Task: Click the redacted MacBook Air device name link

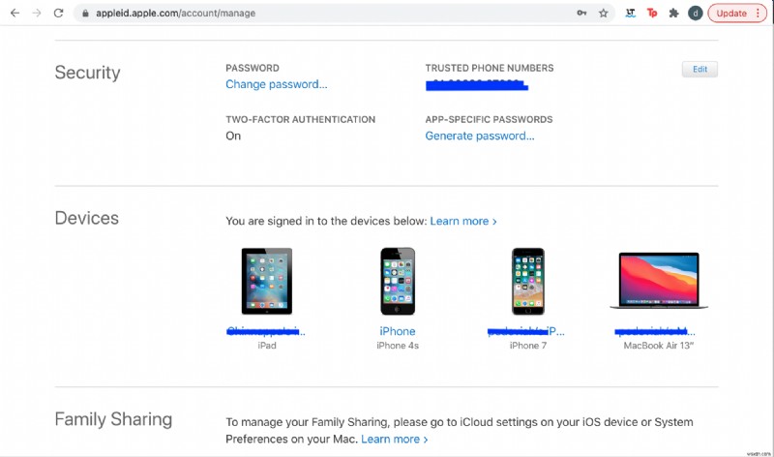Action: click(x=655, y=331)
